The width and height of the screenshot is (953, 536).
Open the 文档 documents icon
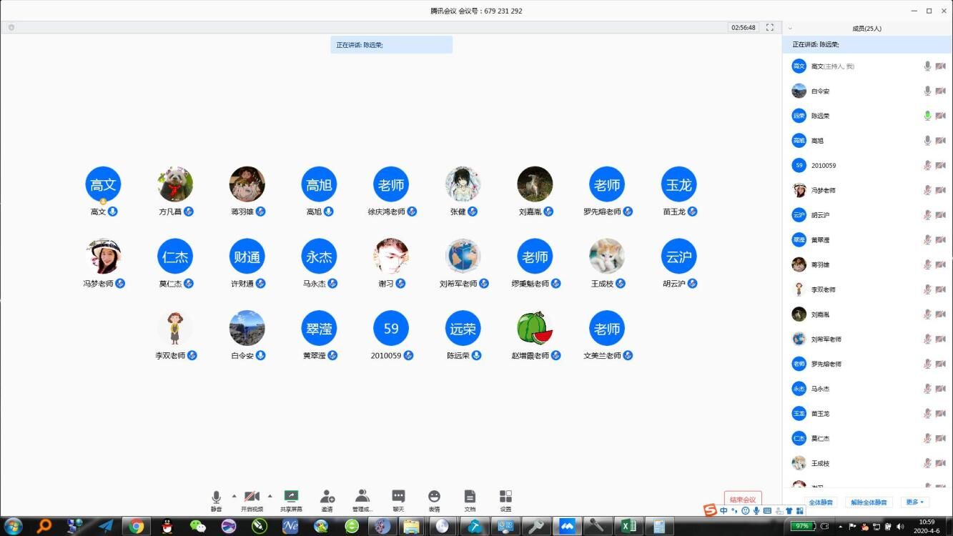pos(470,497)
